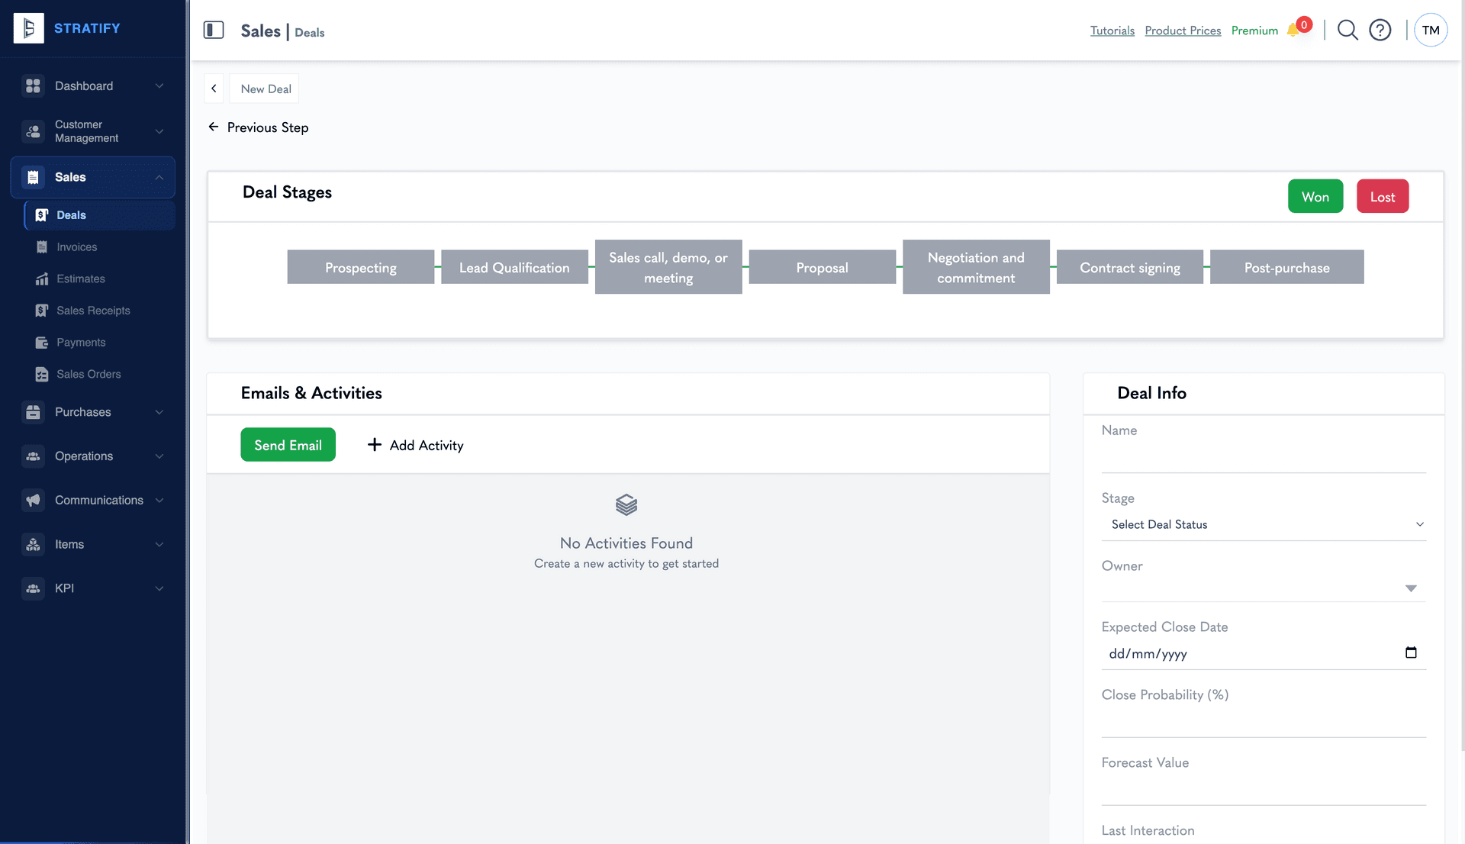
Task: Open the help question mark icon
Action: 1380,30
